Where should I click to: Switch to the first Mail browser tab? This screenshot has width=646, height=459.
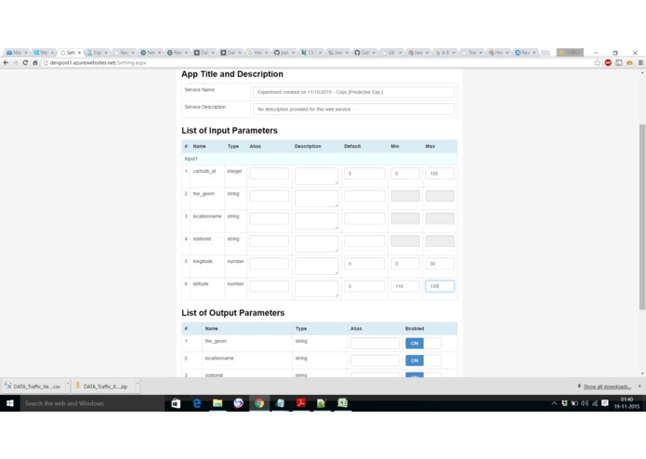coord(17,53)
